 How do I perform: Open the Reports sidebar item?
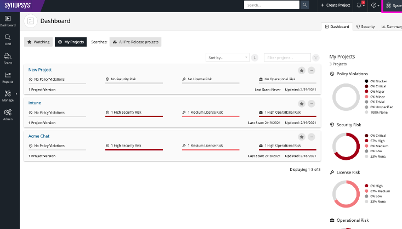coord(8,77)
